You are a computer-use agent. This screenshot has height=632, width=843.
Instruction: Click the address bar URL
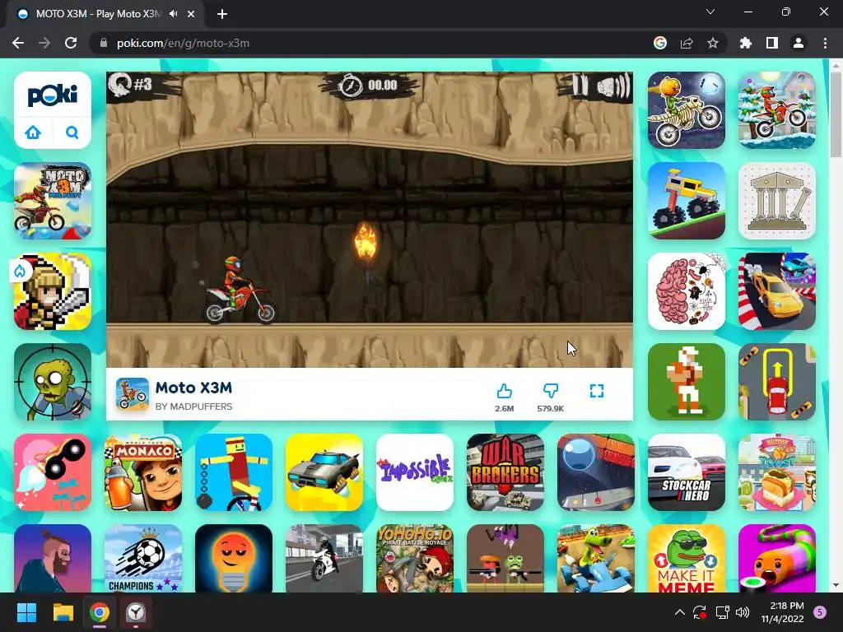pos(183,43)
